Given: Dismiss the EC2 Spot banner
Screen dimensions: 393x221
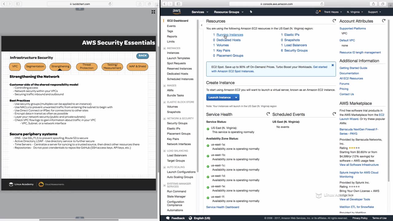Looking at the screenshot, I should [333, 65].
